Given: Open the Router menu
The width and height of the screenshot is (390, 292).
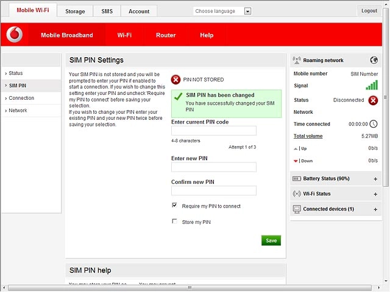Looking at the screenshot, I should click(166, 35).
